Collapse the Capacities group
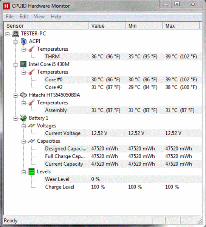206x227 pixels. 23,141
